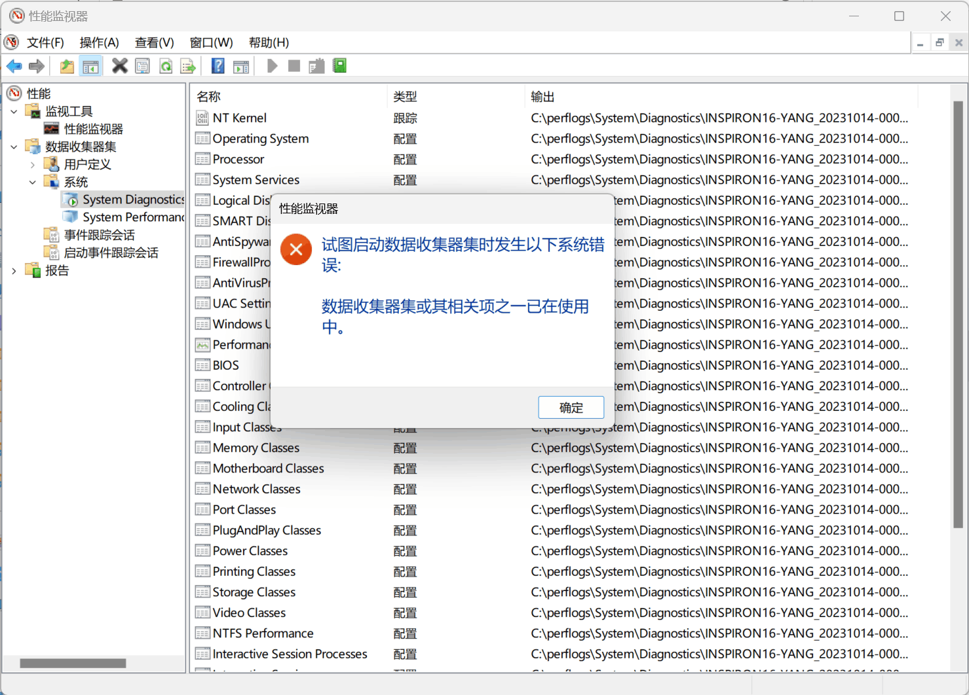Click the 确定 button in the error dialog
969x695 pixels.
coord(571,407)
